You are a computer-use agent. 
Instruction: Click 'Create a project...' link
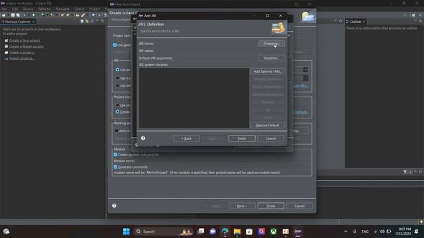click(x=22, y=52)
